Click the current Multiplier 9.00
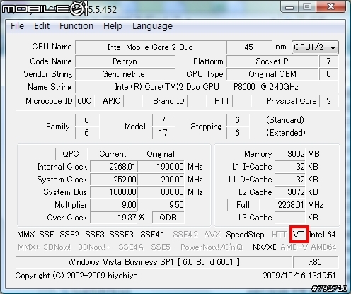The height and width of the screenshot is (294, 351). pyautogui.click(x=113, y=205)
